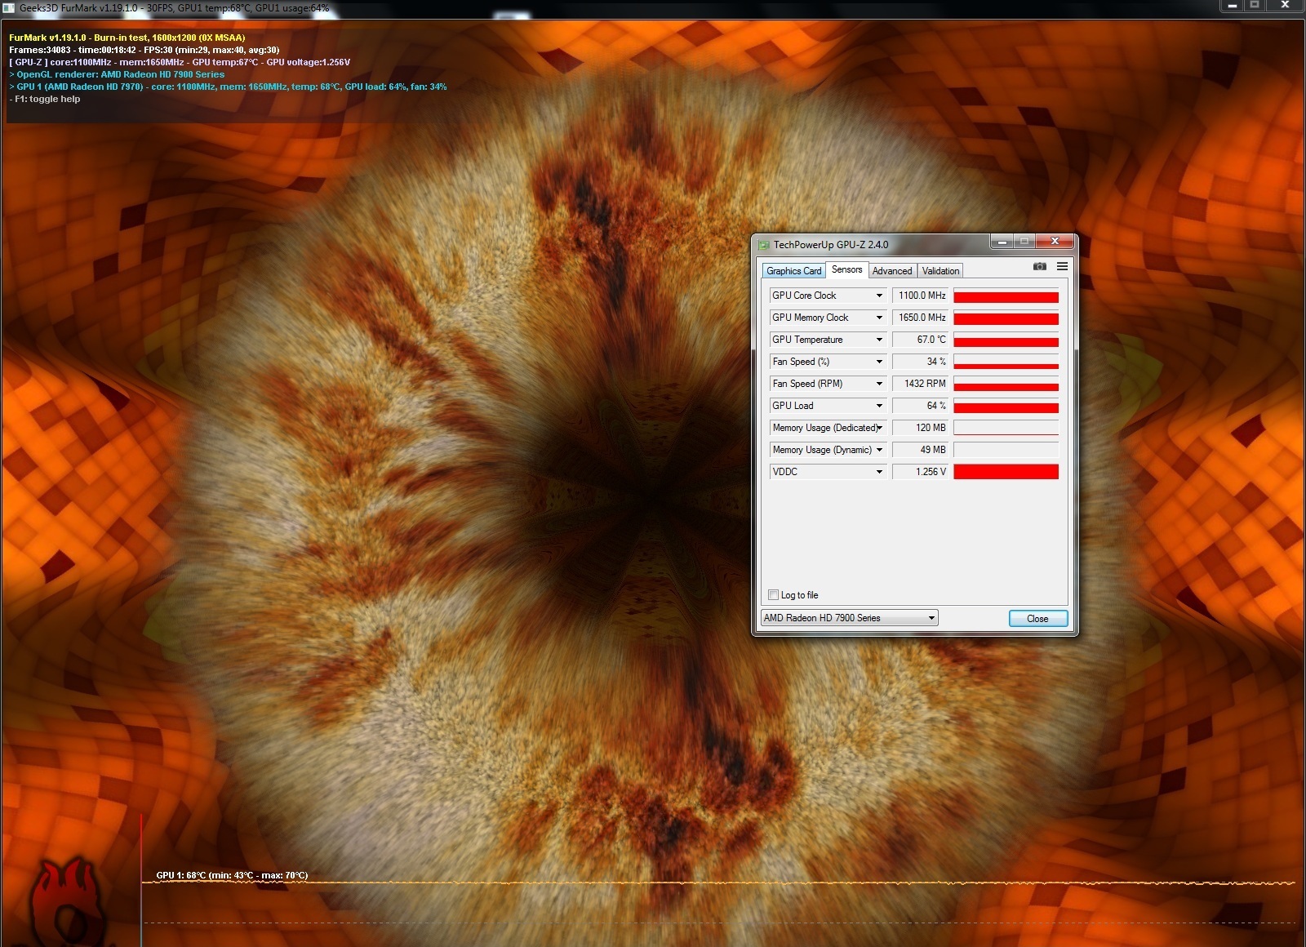Enable the Log to file checkbox
This screenshot has height=947, width=1306.
click(x=773, y=595)
